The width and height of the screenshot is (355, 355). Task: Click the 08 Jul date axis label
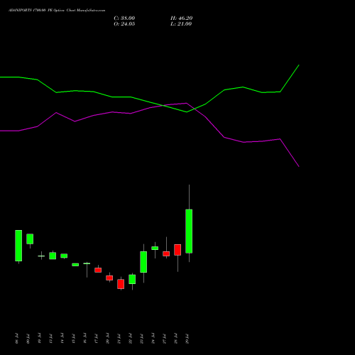pos(16,339)
